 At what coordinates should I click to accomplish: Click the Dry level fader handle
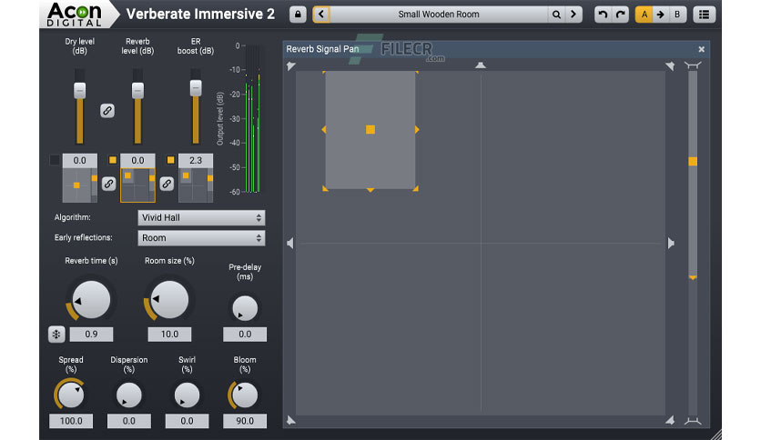79,91
